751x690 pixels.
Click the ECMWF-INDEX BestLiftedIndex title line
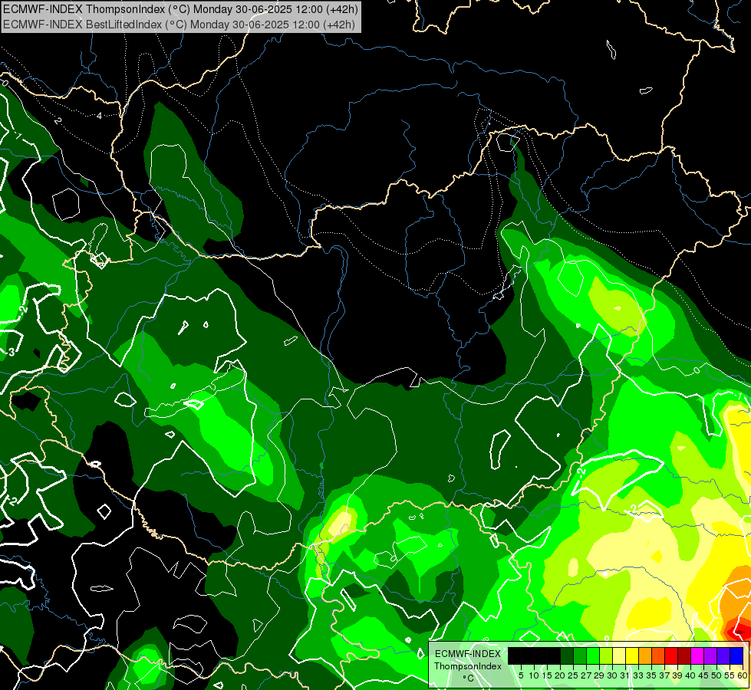[180, 25]
